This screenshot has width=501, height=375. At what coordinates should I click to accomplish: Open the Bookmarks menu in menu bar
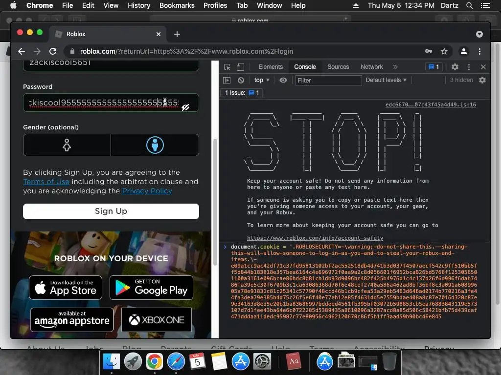tap(177, 5)
